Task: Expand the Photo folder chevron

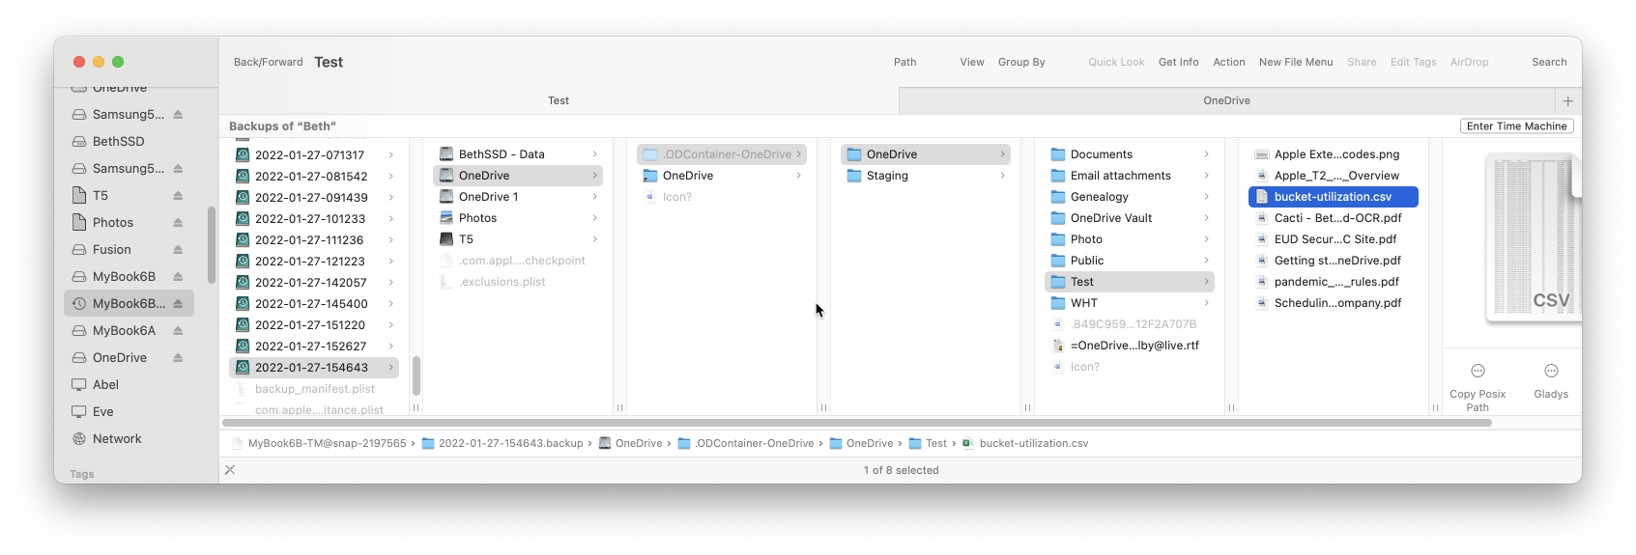Action: click(x=1206, y=238)
